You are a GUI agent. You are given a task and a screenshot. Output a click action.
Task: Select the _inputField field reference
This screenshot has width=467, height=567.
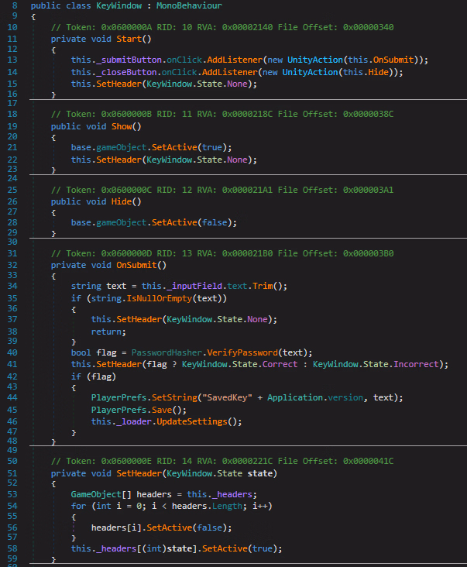(194, 286)
